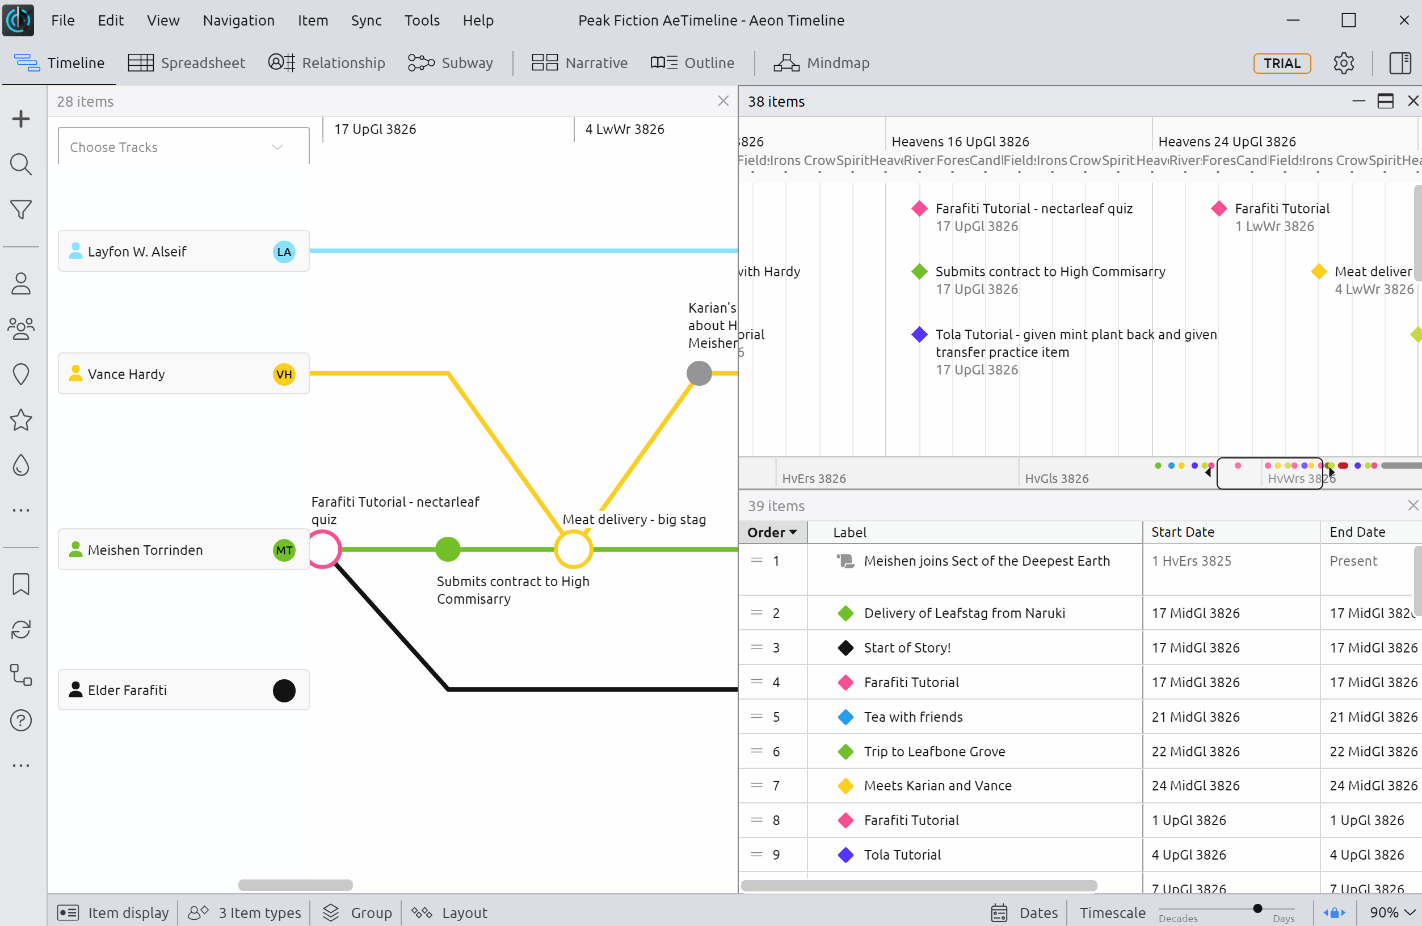Toggle maximize on the 38 items panel

click(1385, 101)
